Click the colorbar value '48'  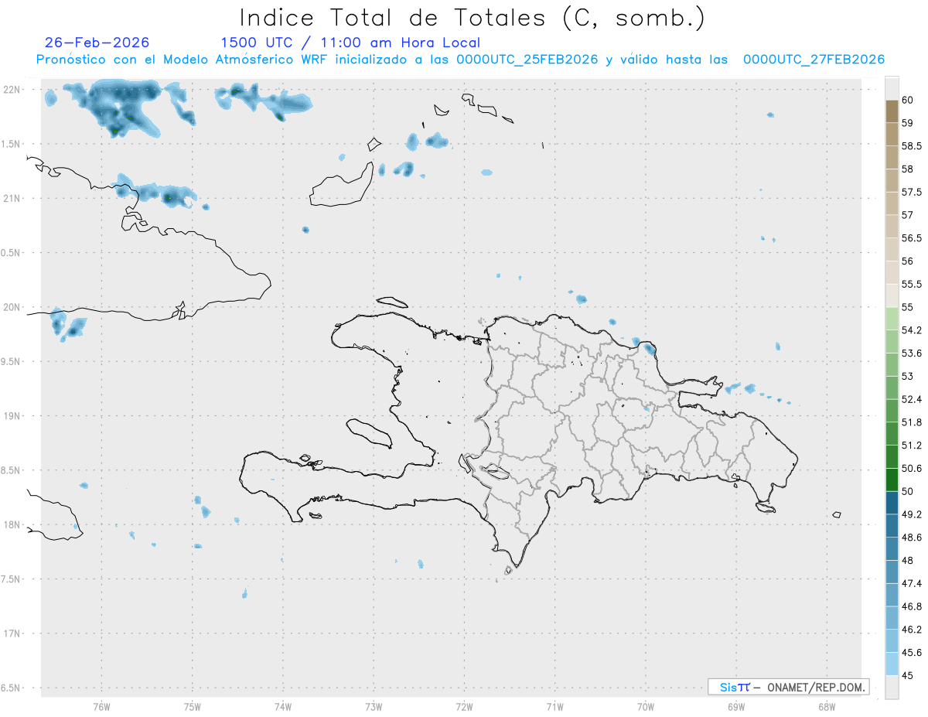point(907,561)
